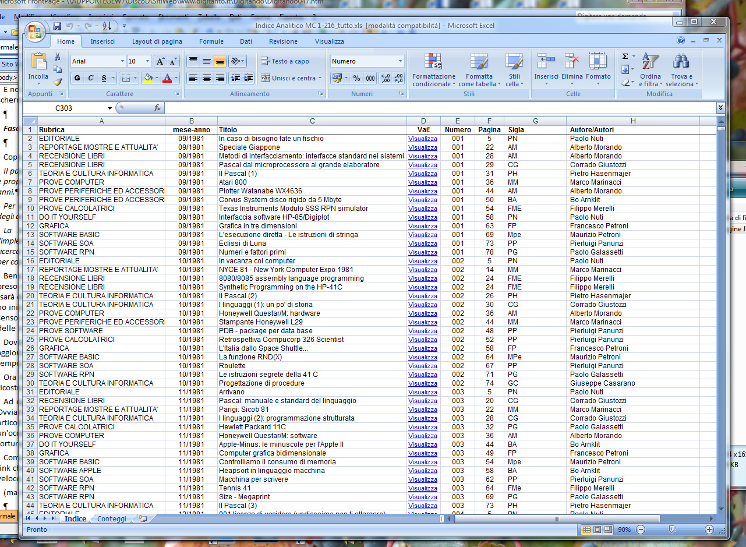Screen dimensions: 746x547
Task: Open the Numero number format dropdown
Action: 400,61
